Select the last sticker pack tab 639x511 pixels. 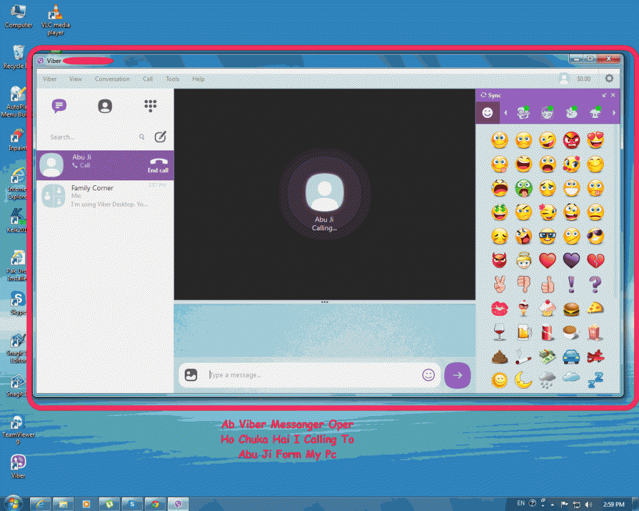coord(595,112)
